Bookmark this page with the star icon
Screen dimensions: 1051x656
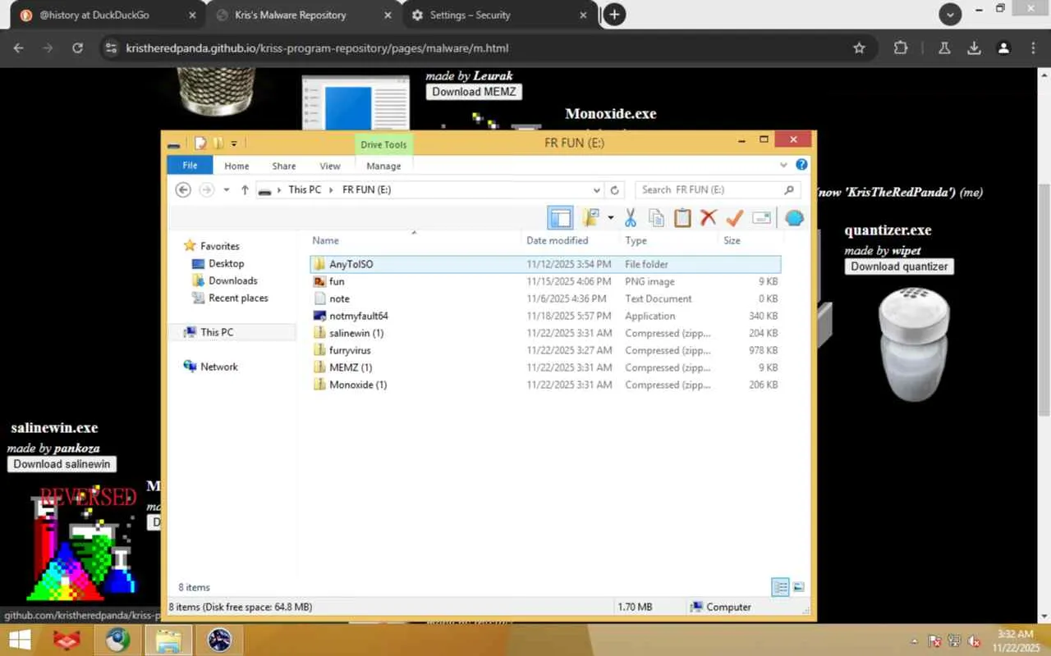tap(859, 48)
